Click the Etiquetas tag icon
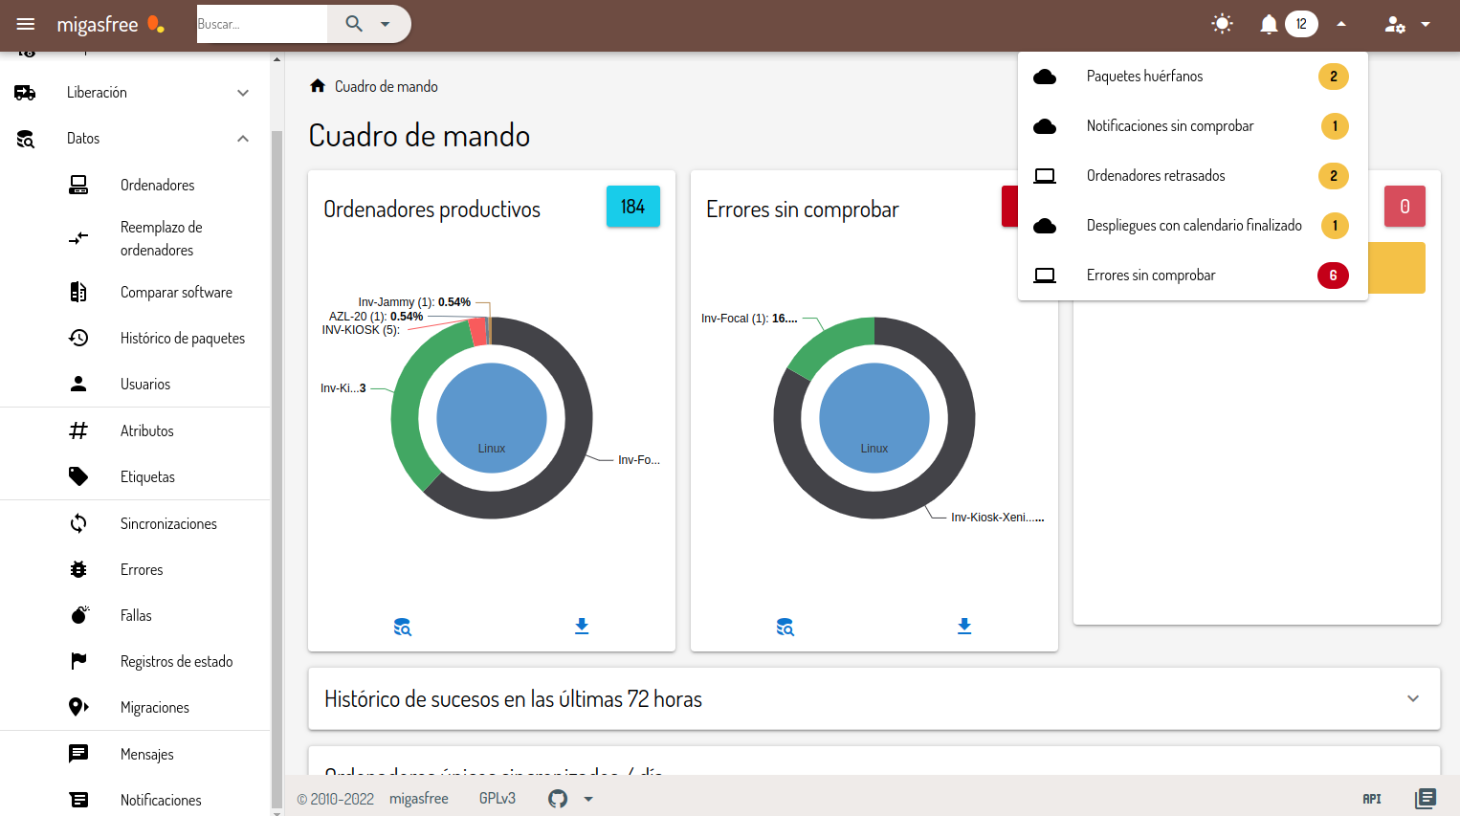The image size is (1460, 816). tap(78, 476)
